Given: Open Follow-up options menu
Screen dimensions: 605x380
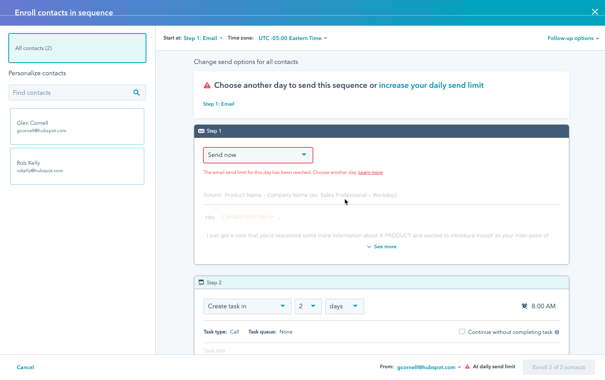Looking at the screenshot, I should click(573, 38).
